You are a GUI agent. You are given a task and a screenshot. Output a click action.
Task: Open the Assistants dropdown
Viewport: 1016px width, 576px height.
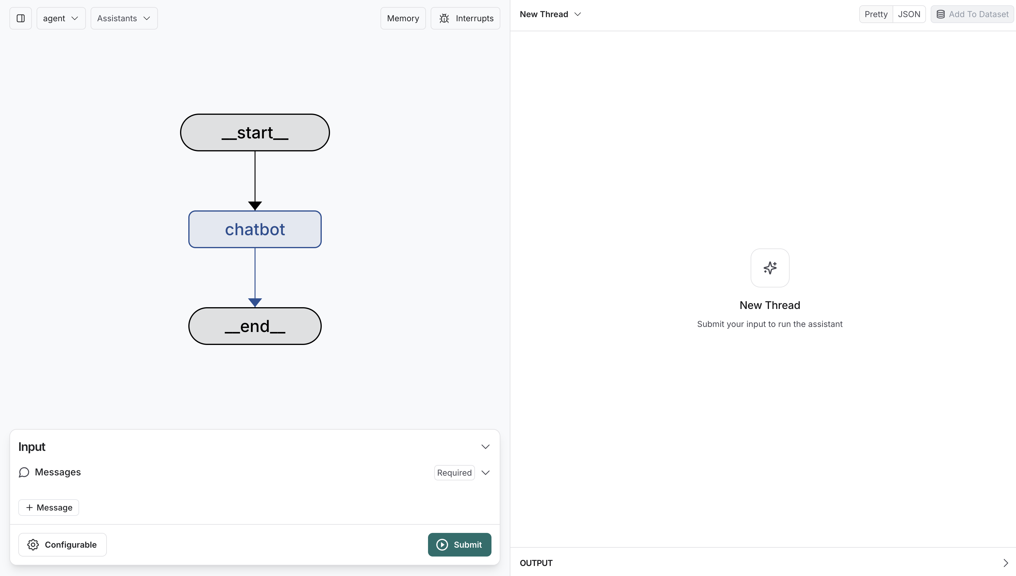click(124, 18)
